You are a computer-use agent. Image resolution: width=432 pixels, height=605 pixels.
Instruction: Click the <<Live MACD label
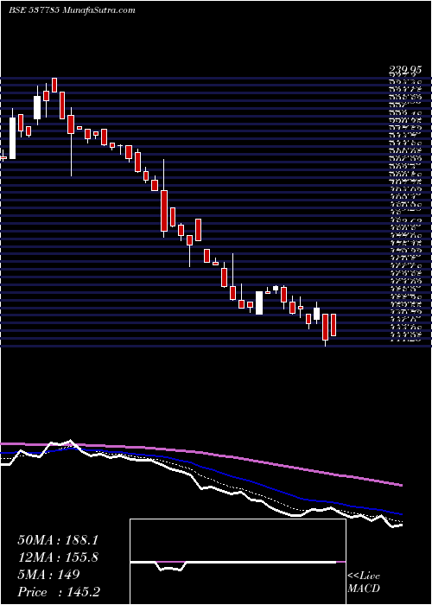tap(364, 583)
